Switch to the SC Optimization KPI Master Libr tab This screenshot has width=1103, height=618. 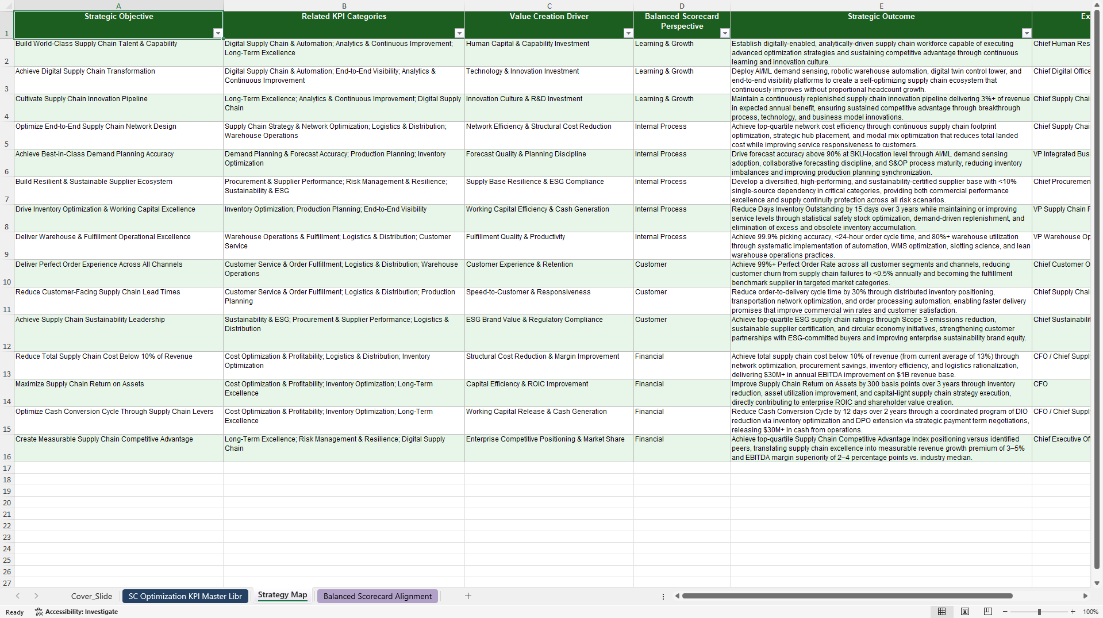[x=185, y=596]
